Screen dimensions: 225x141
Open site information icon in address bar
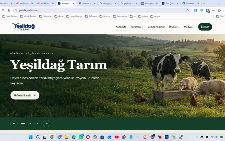point(16,10)
